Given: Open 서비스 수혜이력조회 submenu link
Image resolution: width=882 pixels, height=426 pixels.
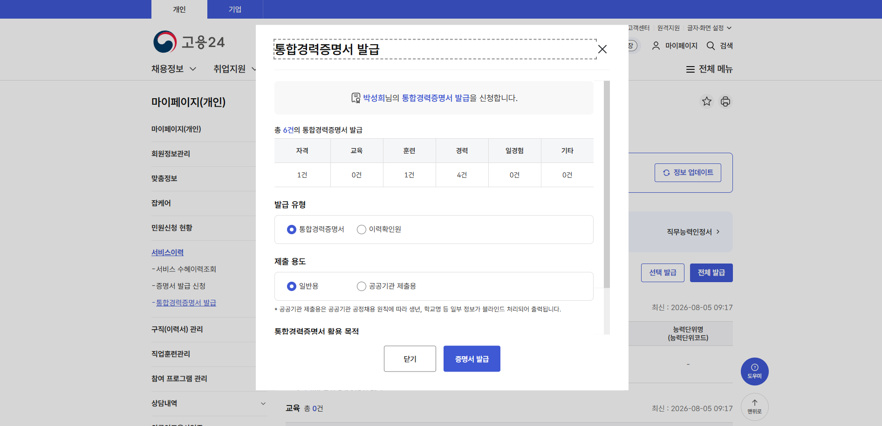Looking at the screenshot, I should coord(186,269).
